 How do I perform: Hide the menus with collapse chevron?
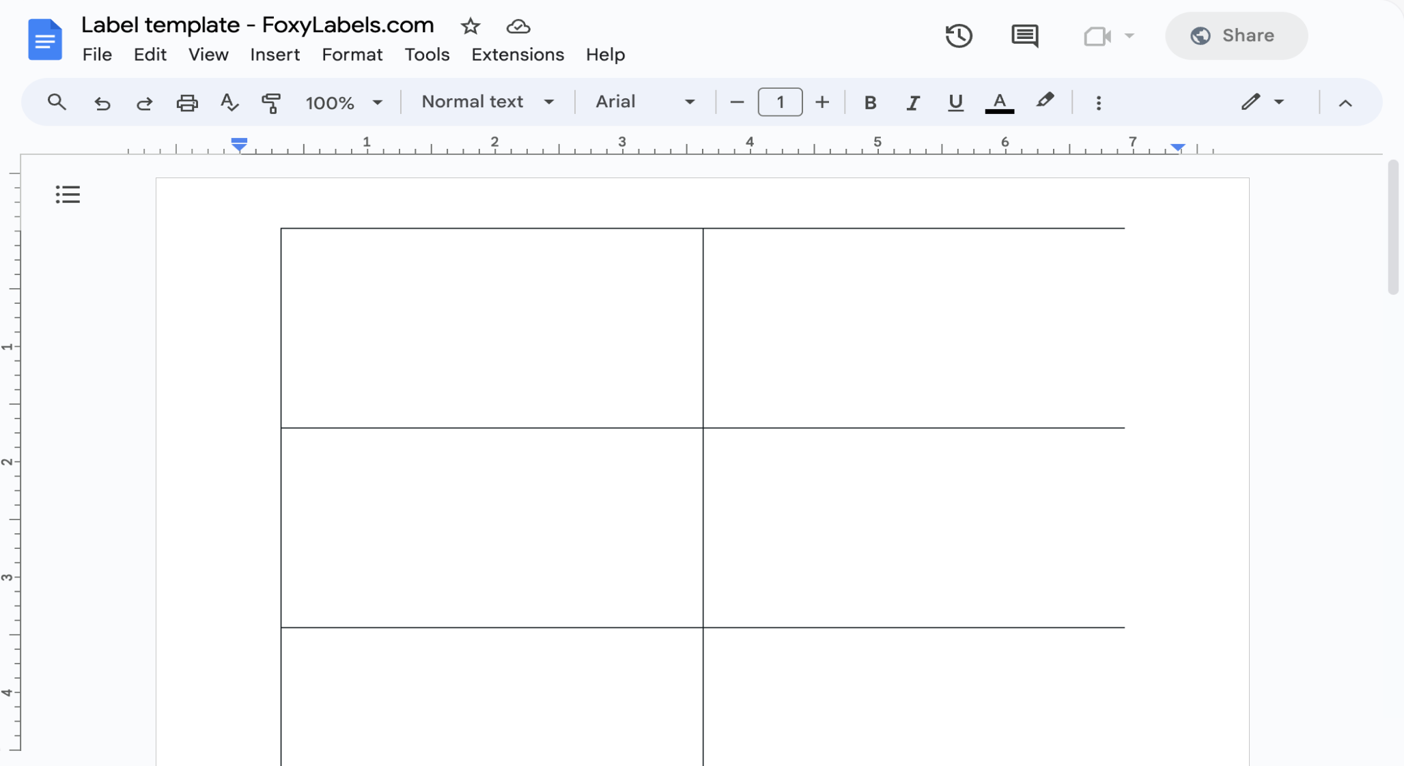tap(1345, 102)
